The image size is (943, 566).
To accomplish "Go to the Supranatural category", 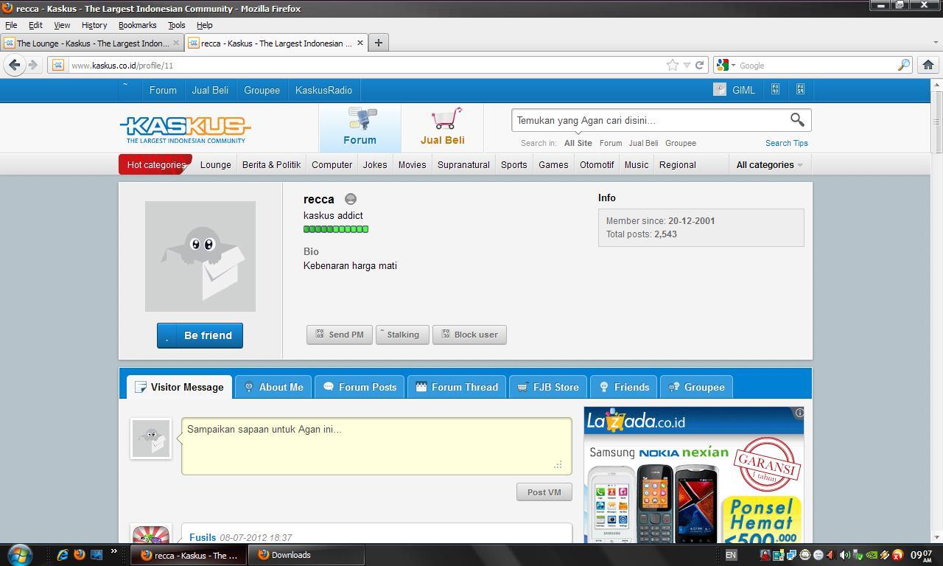I will (463, 164).
